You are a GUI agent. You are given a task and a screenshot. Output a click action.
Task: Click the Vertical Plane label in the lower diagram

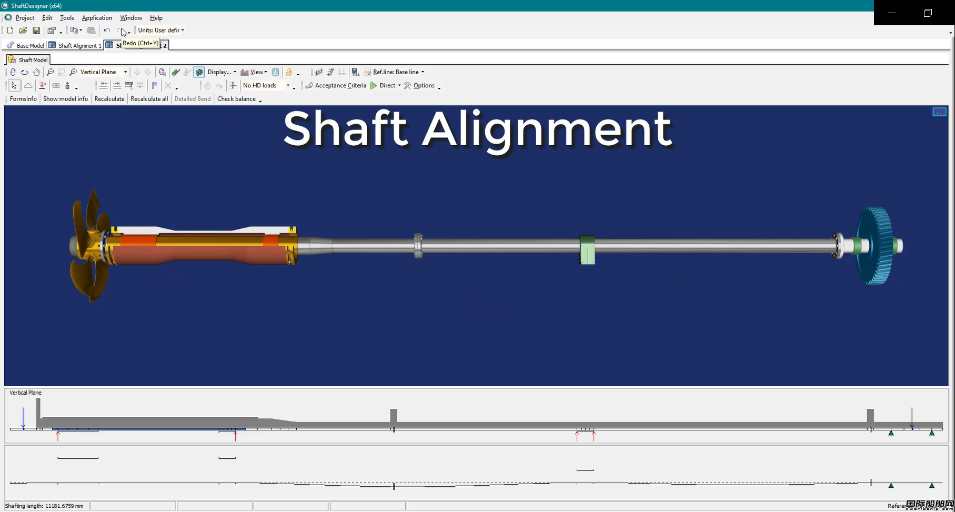pos(25,393)
